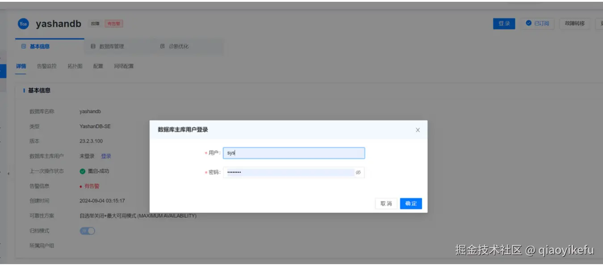The height and width of the screenshot is (265, 603).
Task: Click the checkmark icon in 已订阅 button
Action: 529,23
